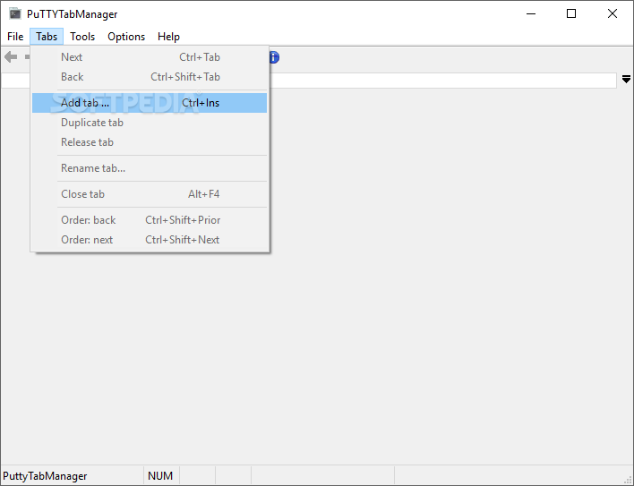Choose Close tab from menu

150,194
